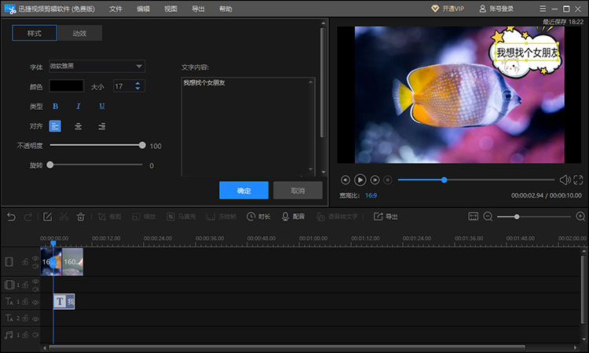The width and height of the screenshot is (589, 353).
Task: Open the 编辑 menu
Action: [143, 9]
